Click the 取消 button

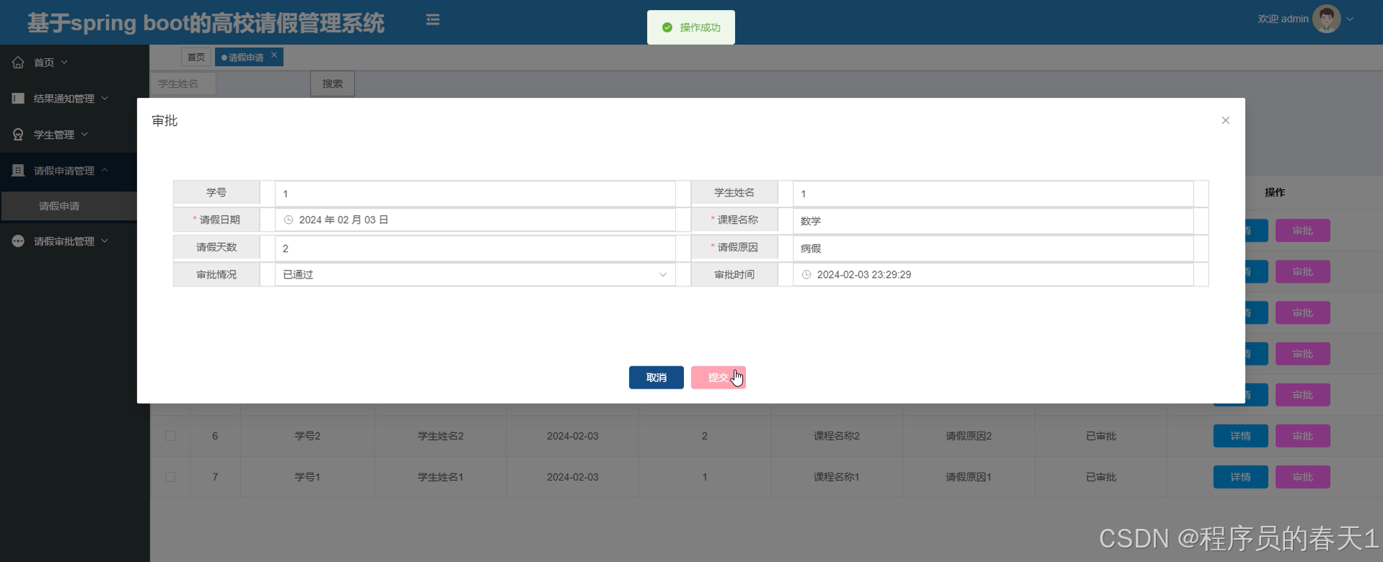pos(657,378)
